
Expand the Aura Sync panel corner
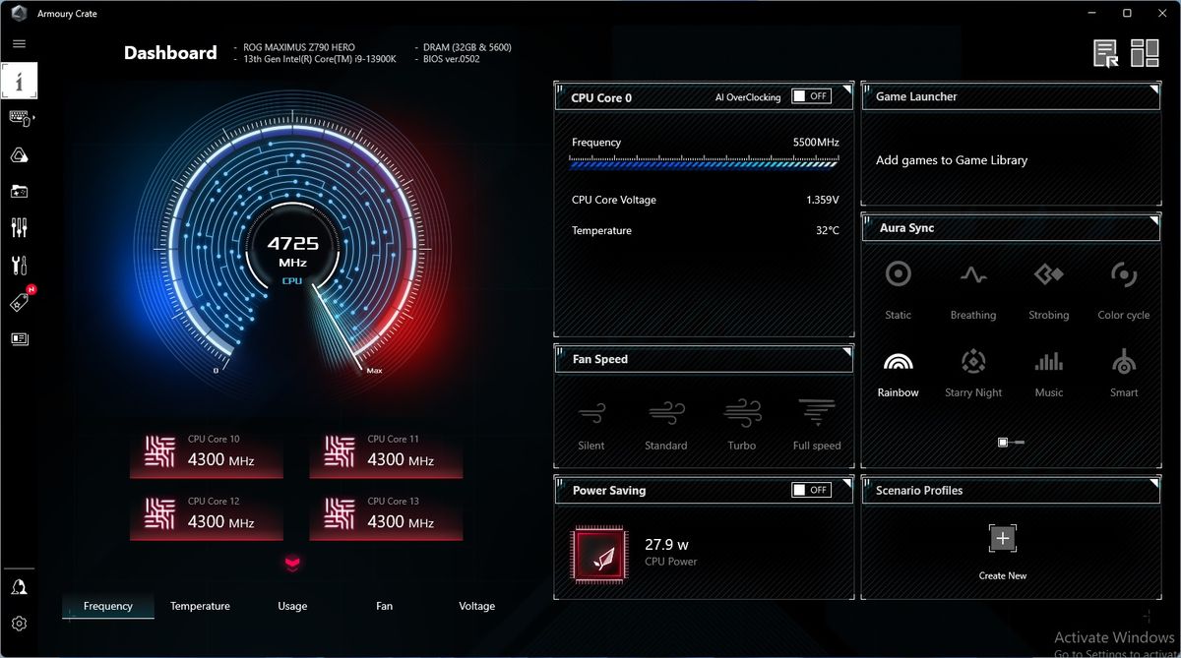[x=1153, y=220]
